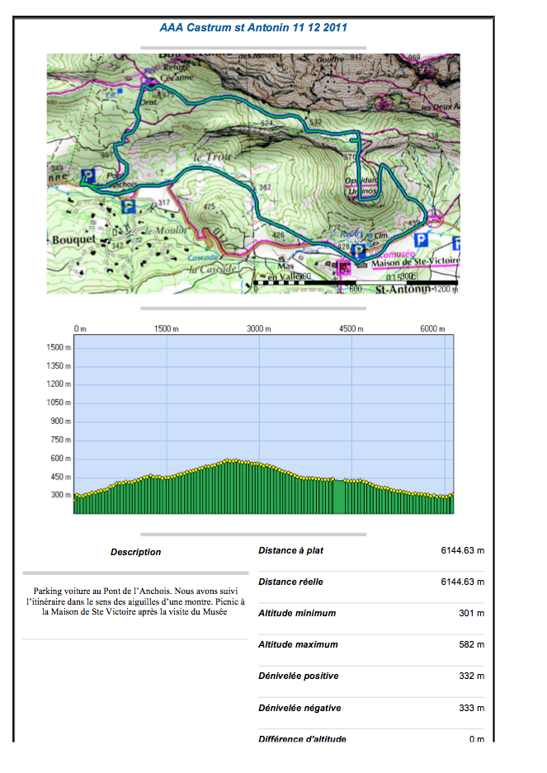Click the red-pink square icon below Maison de Ste-Victoire parking

(344, 267)
